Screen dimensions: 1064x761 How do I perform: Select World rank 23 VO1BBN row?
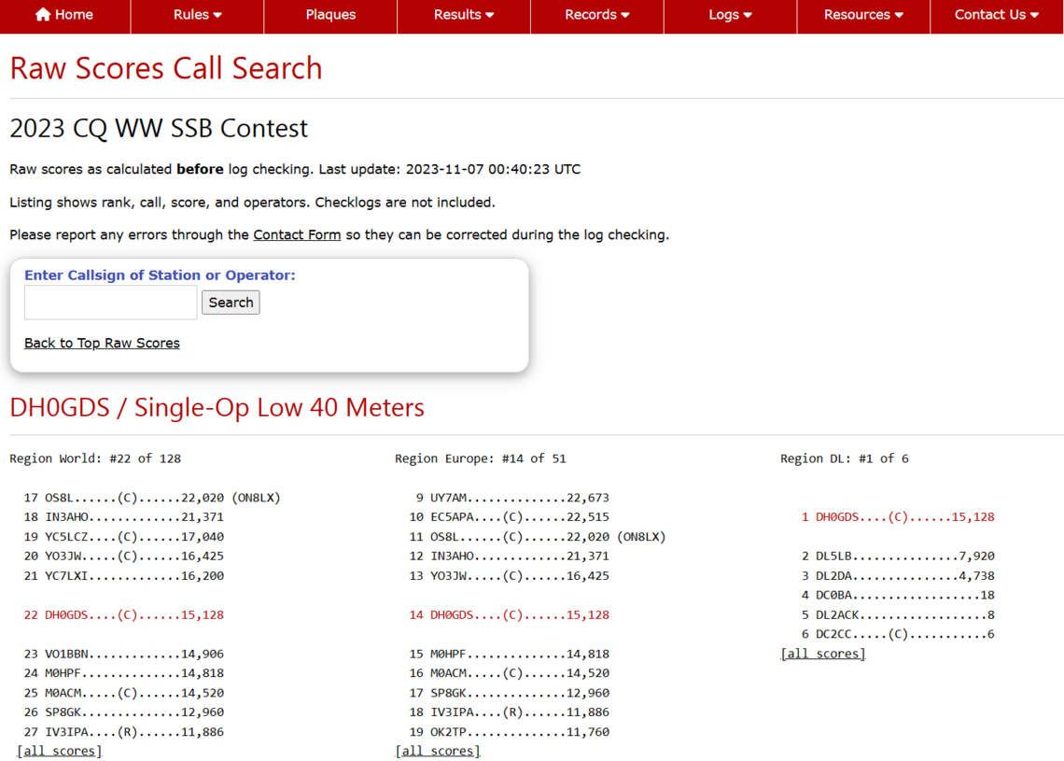pyautogui.click(x=123, y=654)
